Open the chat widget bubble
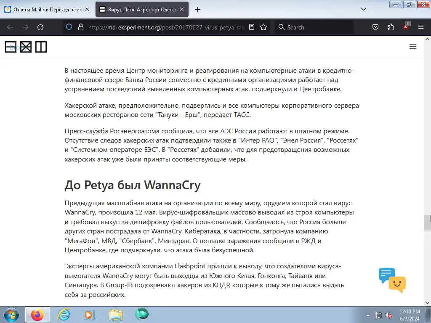Image resolution: width=431 pixels, height=323 pixels. coord(392,280)
